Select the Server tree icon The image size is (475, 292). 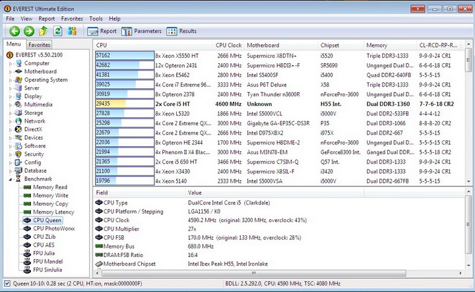tap(18, 88)
